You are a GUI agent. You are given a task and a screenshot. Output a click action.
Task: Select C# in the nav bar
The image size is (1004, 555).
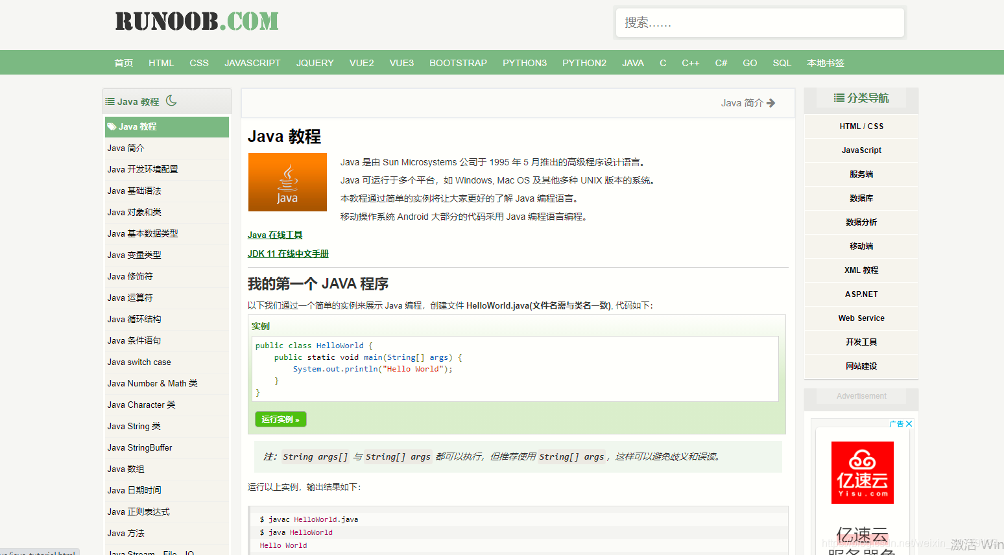(721, 63)
